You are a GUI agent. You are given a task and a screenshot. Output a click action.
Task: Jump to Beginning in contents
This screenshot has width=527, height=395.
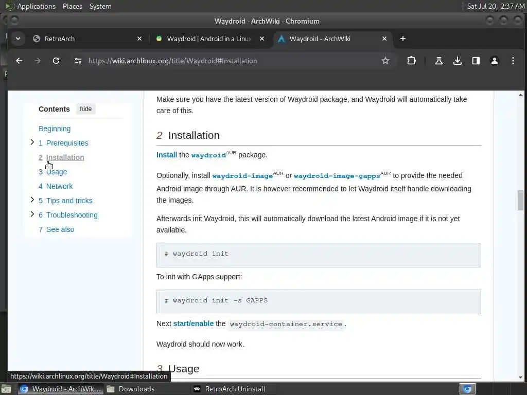coord(55,129)
